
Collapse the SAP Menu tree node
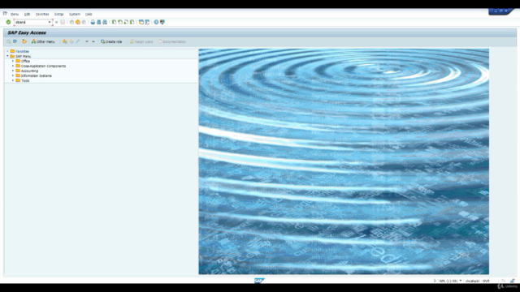[x=7, y=56]
